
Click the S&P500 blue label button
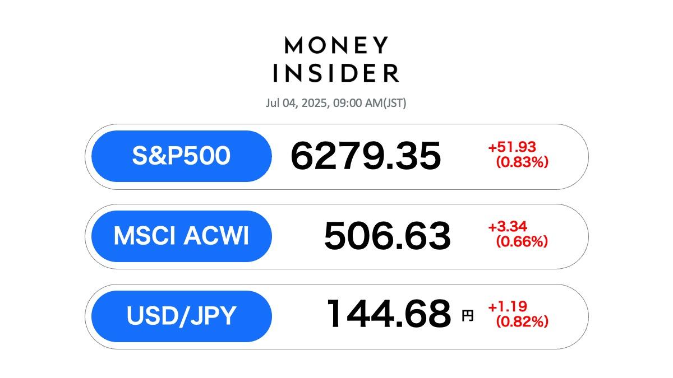(x=181, y=156)
